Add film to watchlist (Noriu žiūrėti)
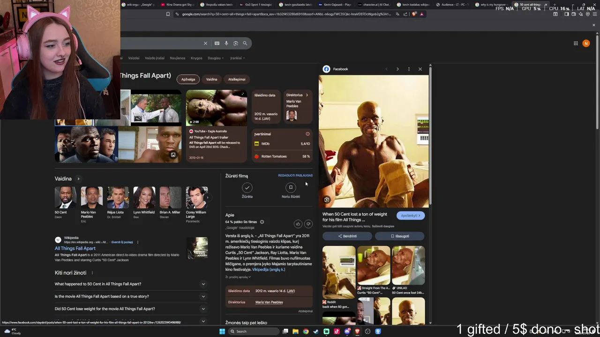The image size is (600, 337). pos(291,188)
